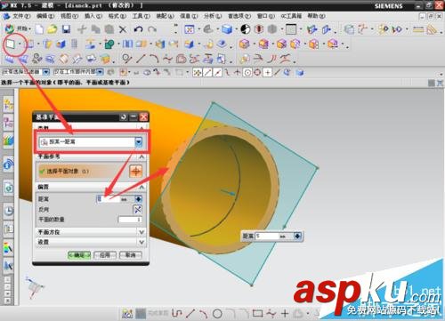The height and width of the screenshot is (321, 445).
Task: Open the 分析 menu
Action: click(213, 16)
